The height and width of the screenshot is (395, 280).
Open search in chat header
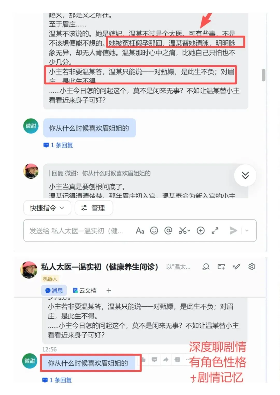pos(206,267)
